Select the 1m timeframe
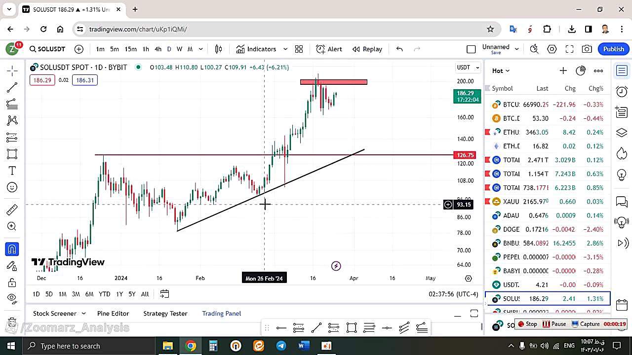This screenshot has height=355, width=632. pyautogui.click(x=100, y=49)
